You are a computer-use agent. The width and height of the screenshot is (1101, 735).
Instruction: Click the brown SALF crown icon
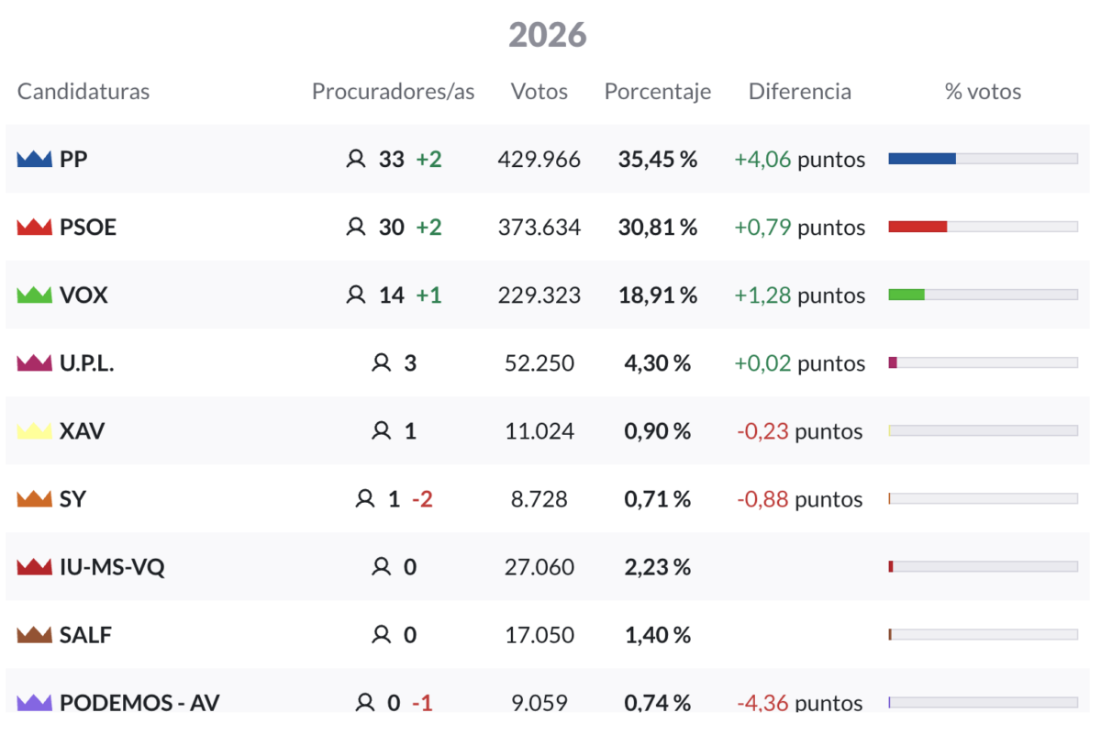[x=34, y=635]
